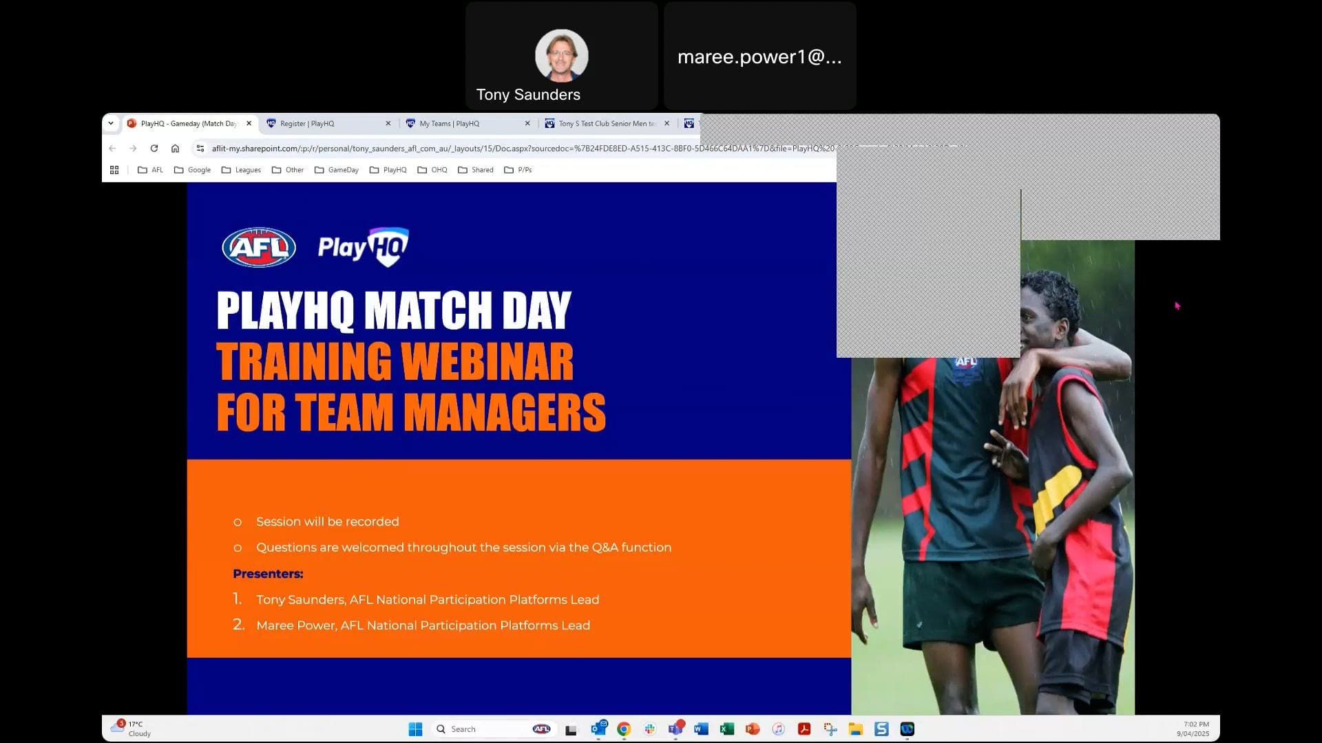Image resolution: width=1322 pixels, height=743 pixels.
Task: Open Outlook from the taskbar
Action: tap(598, 729)
